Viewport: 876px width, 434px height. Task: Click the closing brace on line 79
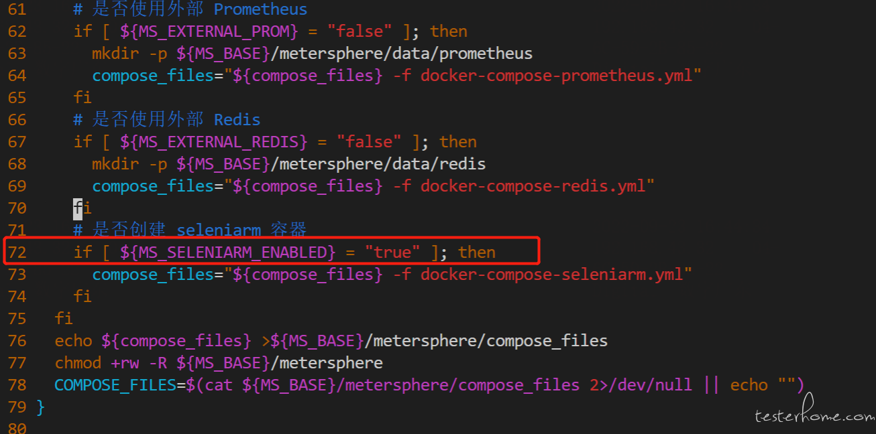point(41,407)
